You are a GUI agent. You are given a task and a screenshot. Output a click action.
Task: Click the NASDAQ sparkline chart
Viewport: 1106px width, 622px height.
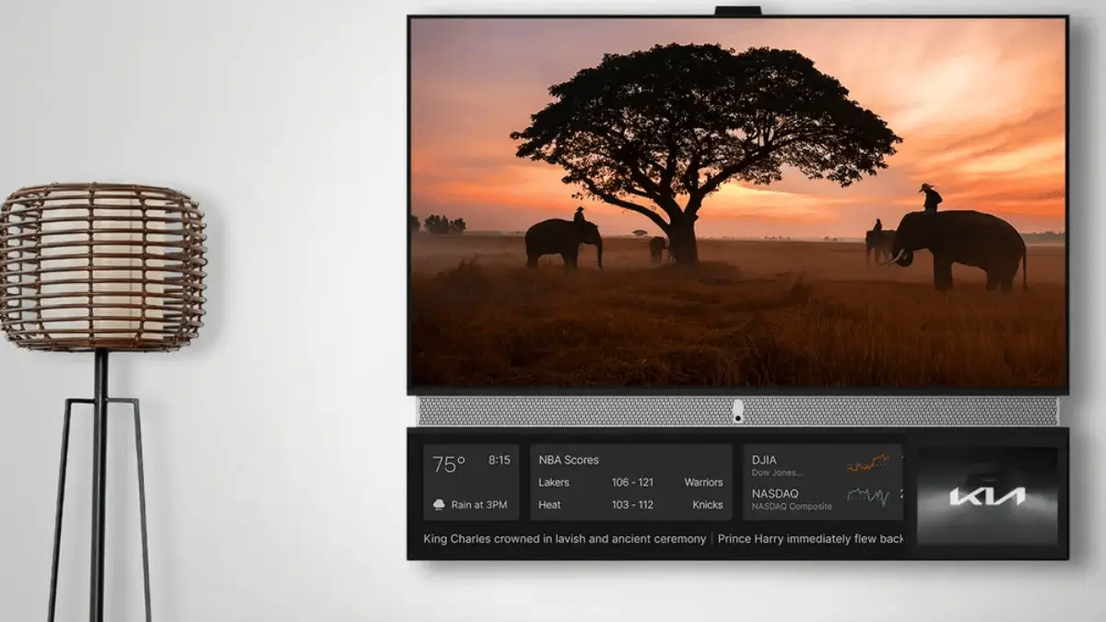pyautogui.click(x=867, y=498)
